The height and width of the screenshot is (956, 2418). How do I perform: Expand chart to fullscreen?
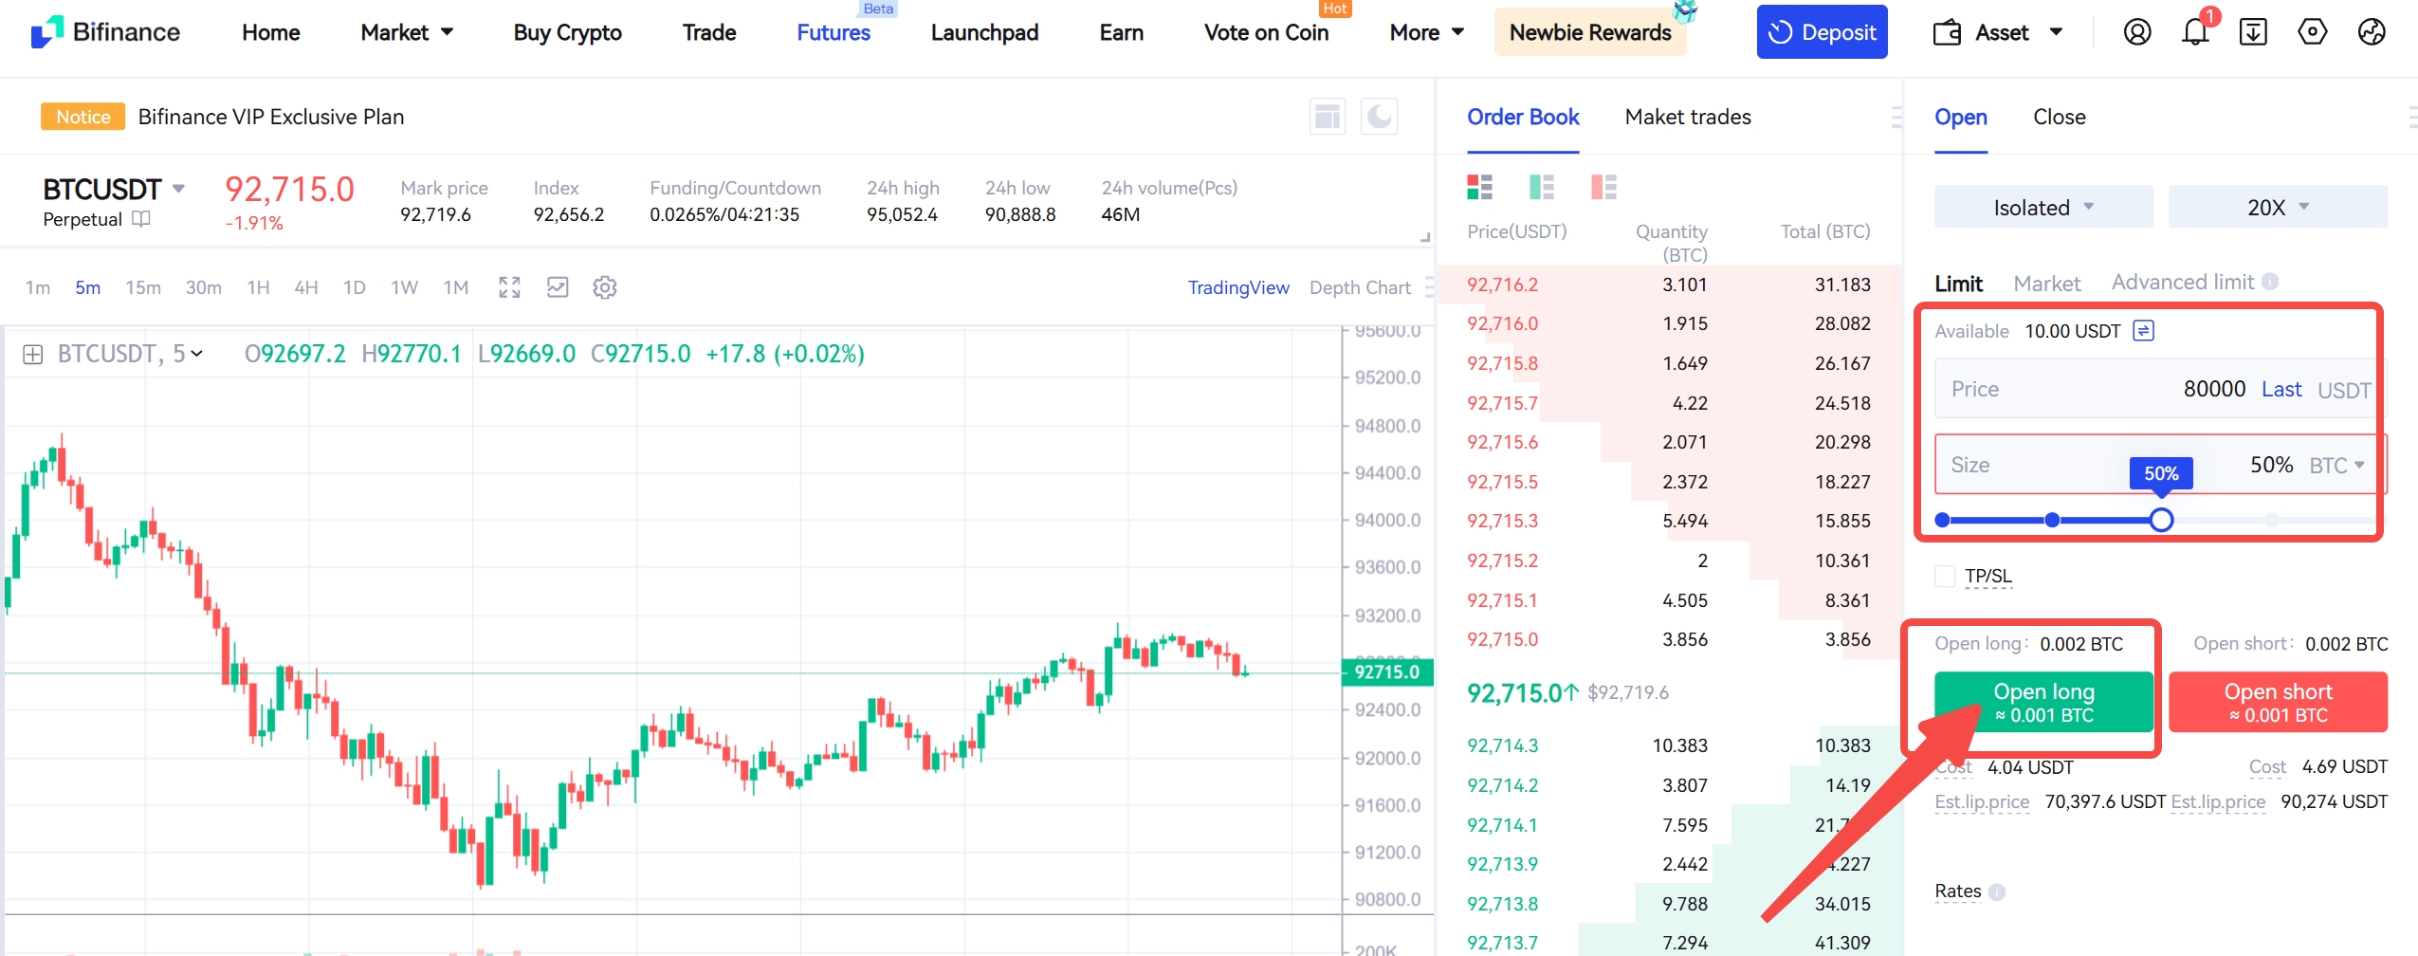[509, 287]
